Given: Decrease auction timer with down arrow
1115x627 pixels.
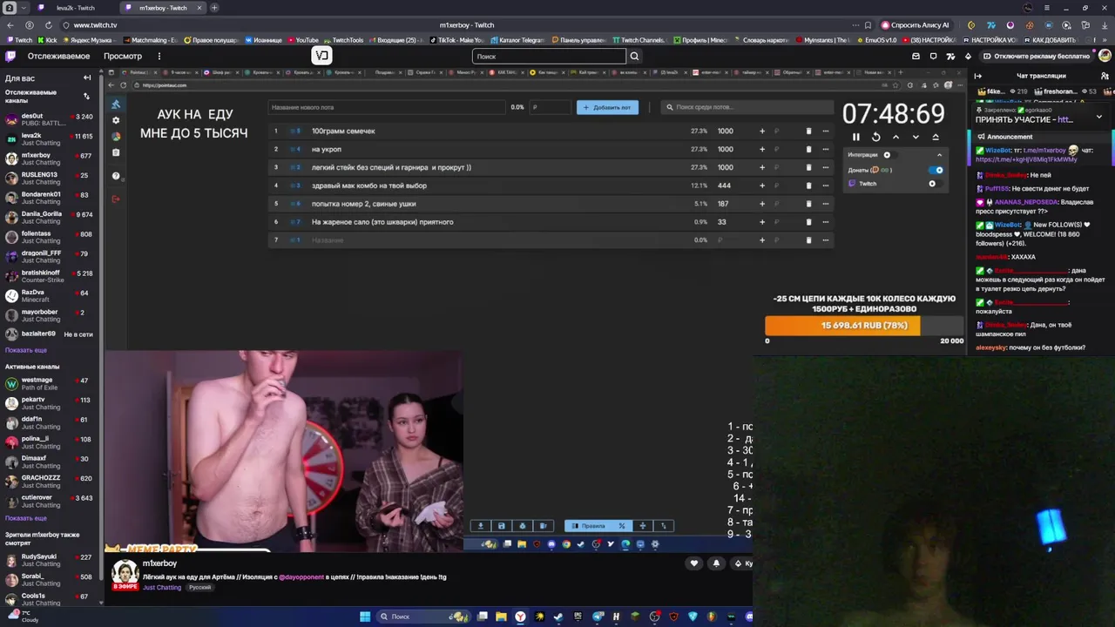Looking at the screenshot, I should coord(916,137).
